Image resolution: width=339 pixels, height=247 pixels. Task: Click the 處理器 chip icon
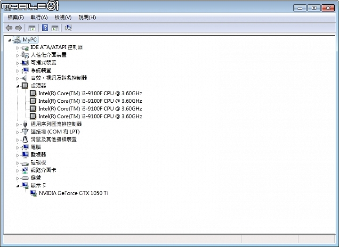coord(25,85)
